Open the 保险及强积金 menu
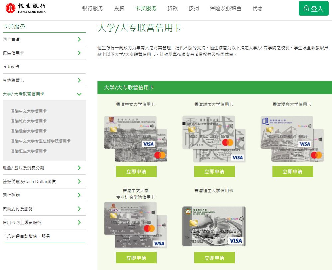Viewport: 332px width, 270px height. pos(226,8)
